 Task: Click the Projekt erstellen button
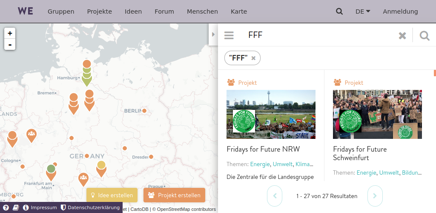175,195
